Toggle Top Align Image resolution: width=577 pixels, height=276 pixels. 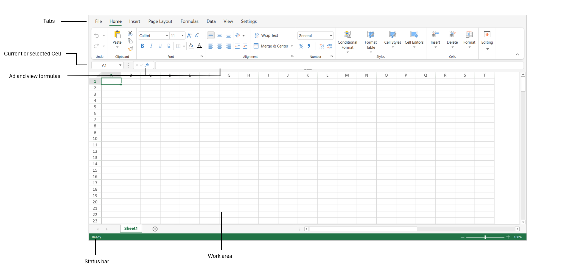(211, 35)
